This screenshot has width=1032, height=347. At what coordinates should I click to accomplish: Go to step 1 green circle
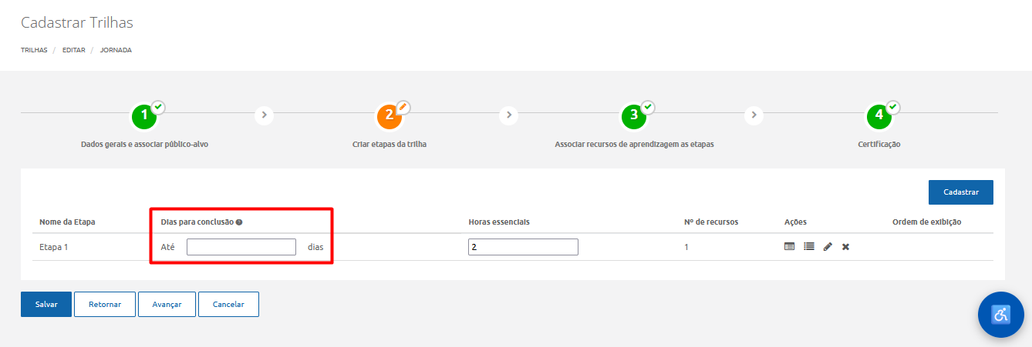pos(144,115)
